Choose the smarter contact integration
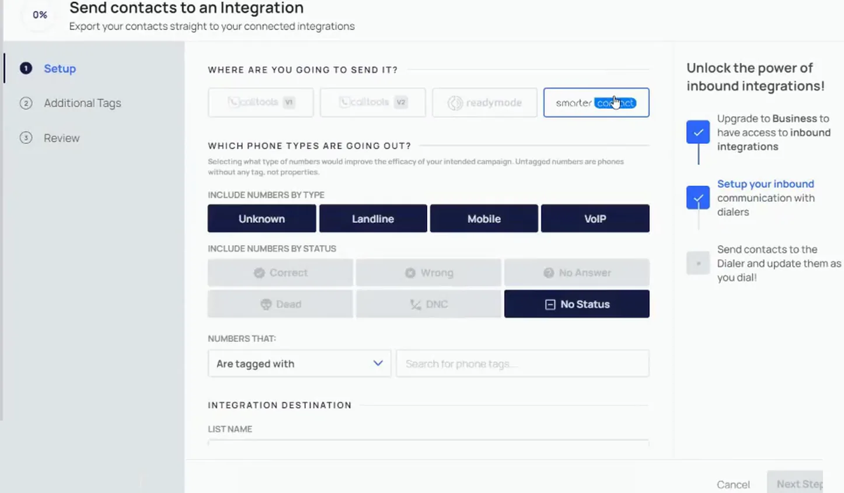844x493 pixels. point(596,102)
